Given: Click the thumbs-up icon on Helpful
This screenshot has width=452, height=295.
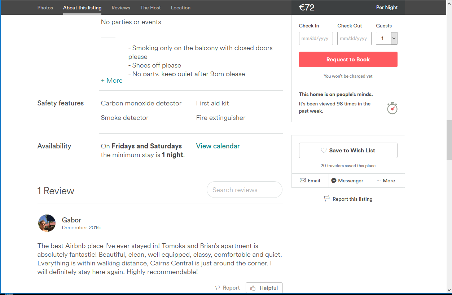Looking at the screenshot, I should [253, 288].
